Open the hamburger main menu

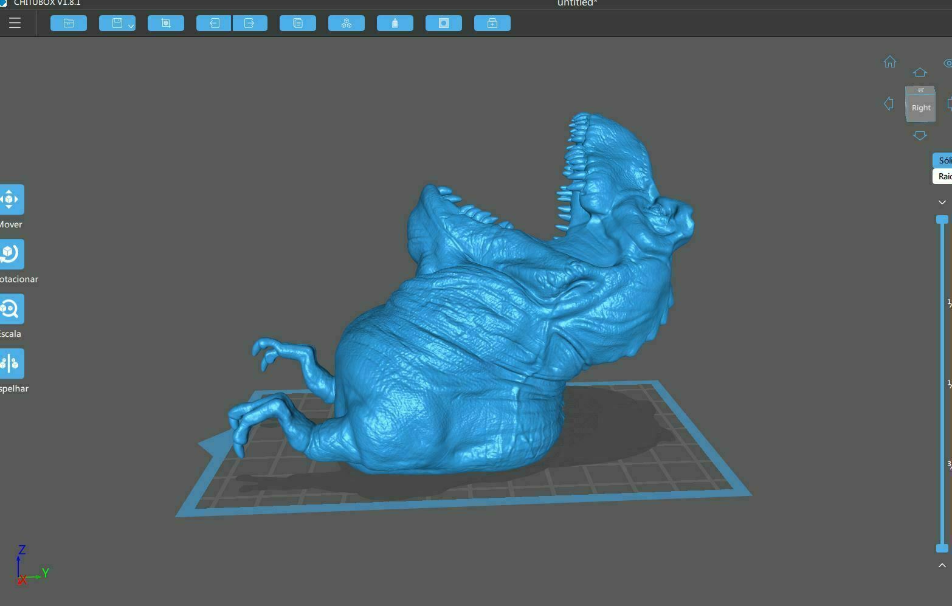(15, 23)
